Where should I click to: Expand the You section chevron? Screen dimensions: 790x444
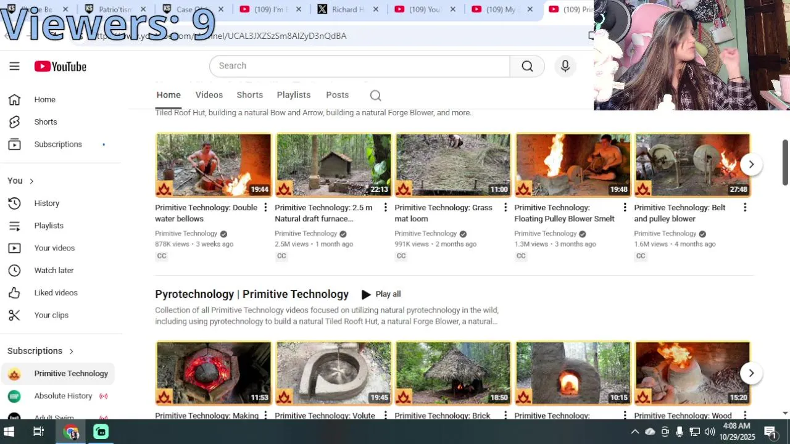tap(31, 181)
